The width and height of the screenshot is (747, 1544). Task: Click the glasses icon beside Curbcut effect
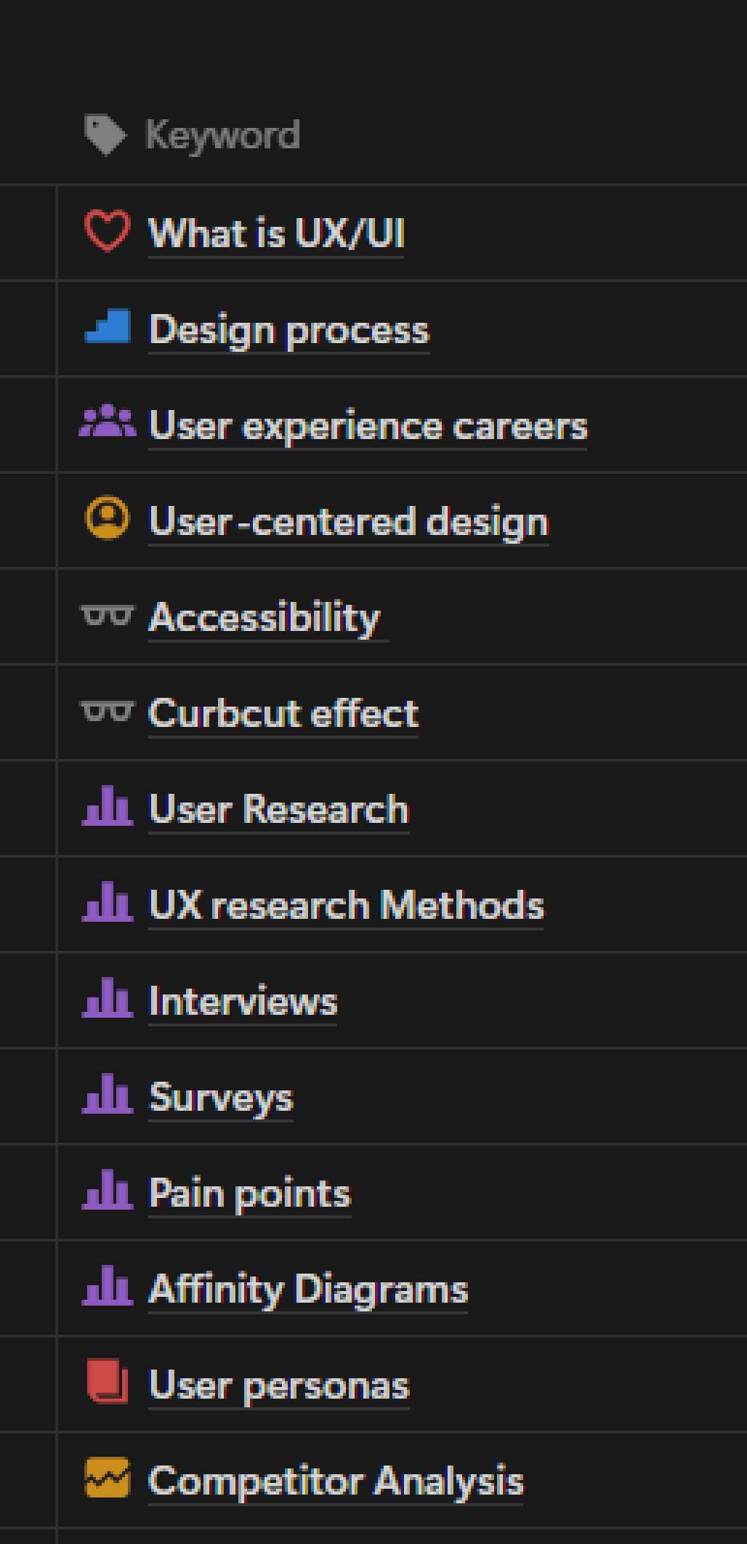[107, 712]
